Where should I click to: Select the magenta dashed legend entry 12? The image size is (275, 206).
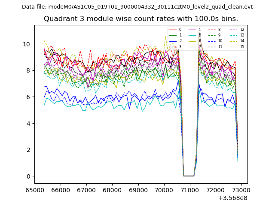click(x=237, y=30)
